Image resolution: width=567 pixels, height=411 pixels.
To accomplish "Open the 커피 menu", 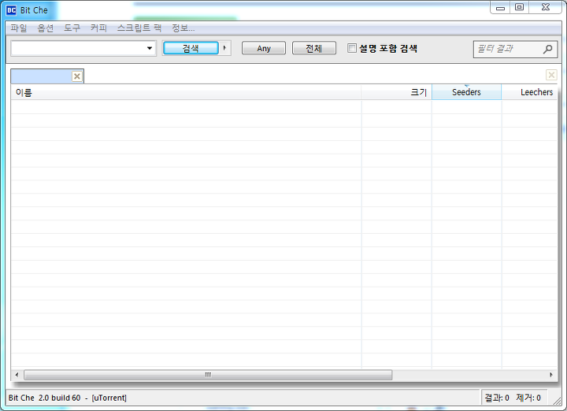I will pyautogui.click(x=98, y=28).
